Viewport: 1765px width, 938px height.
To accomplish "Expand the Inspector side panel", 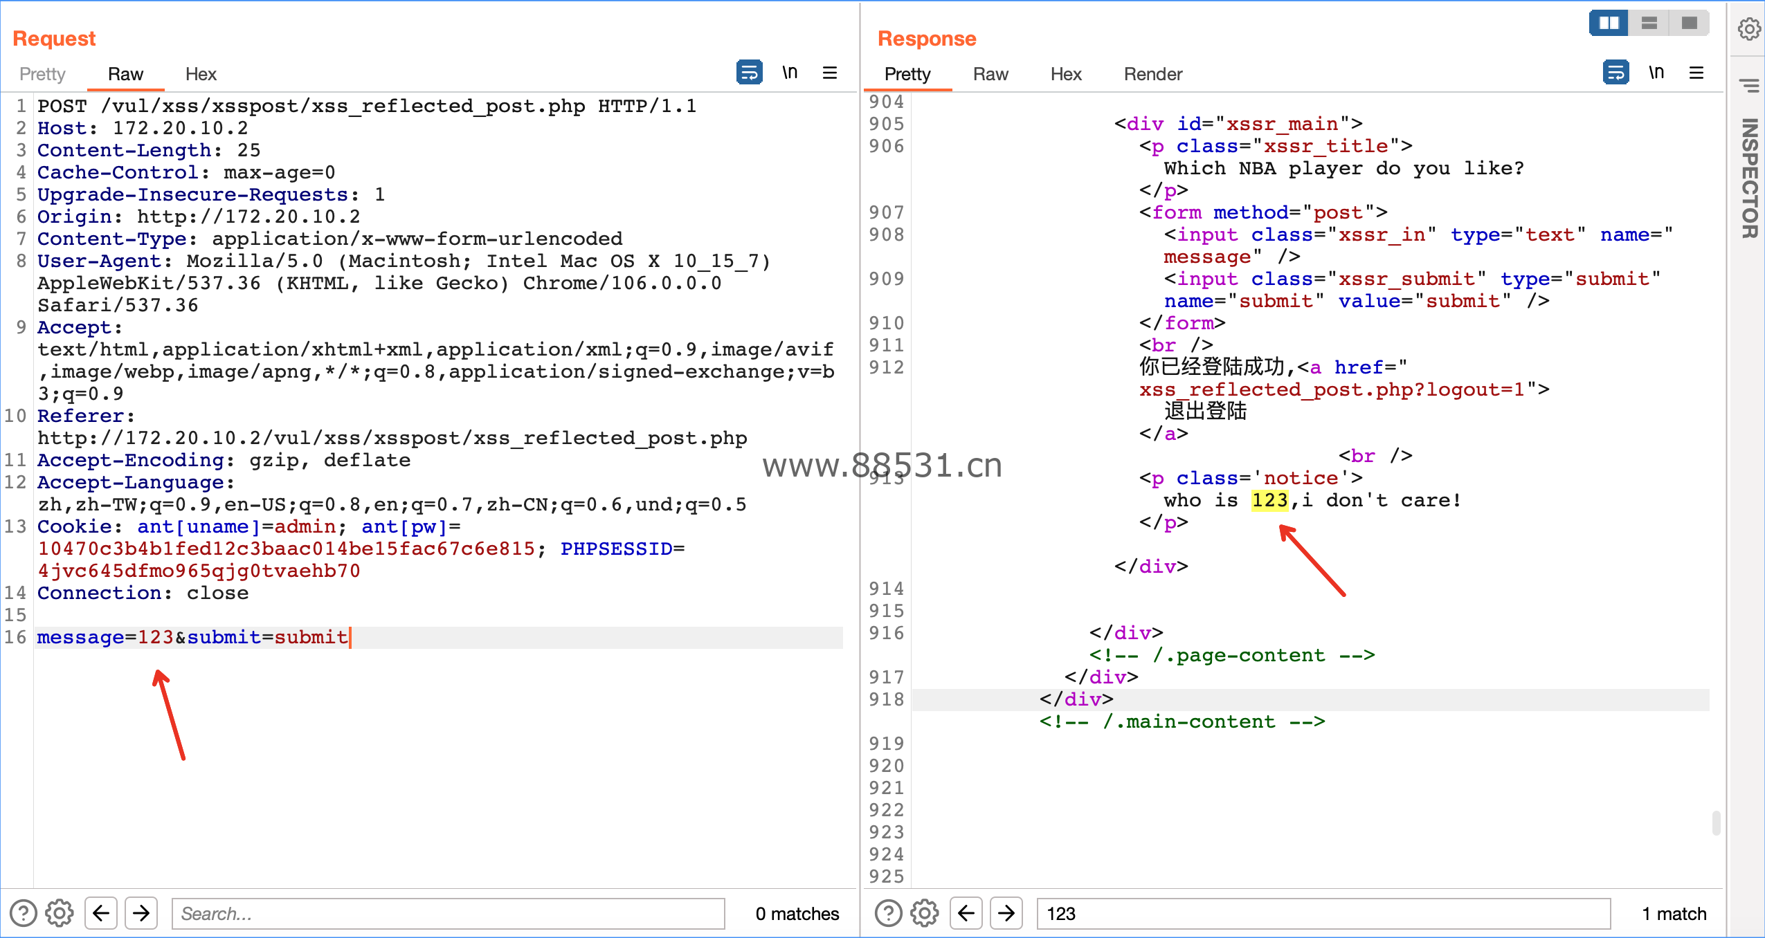I will (1749, 178).
